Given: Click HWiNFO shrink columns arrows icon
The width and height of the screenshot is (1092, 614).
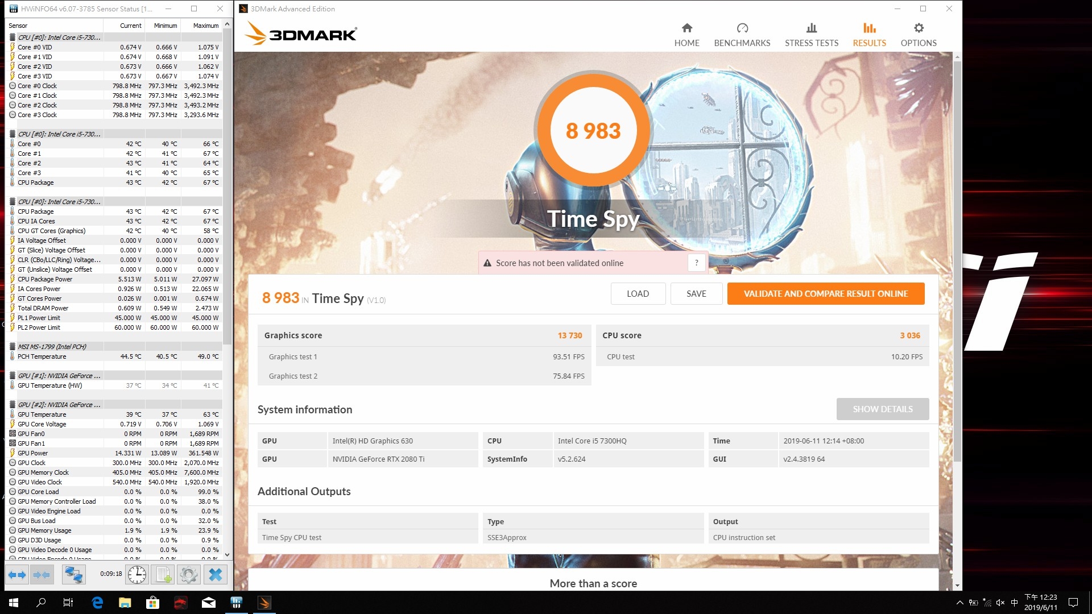Looking at the screenshot, I should [x=42, y=575].
